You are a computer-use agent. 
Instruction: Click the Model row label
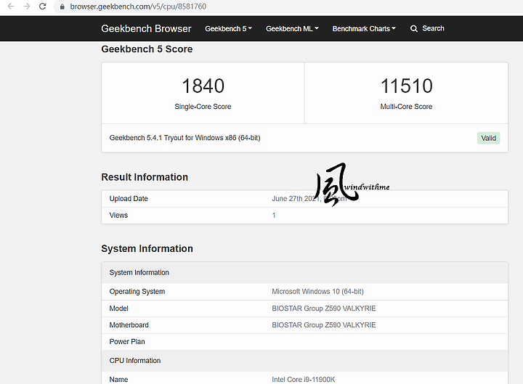point(118,309)
